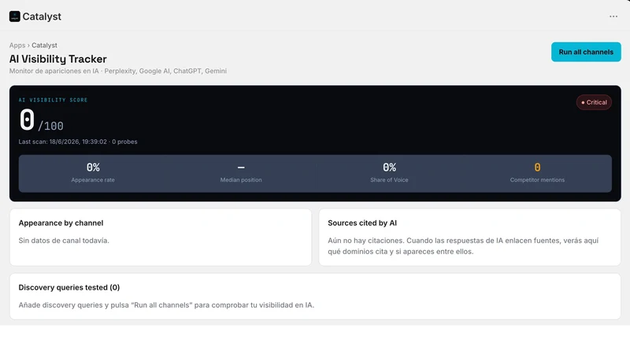
Task: Click 'Sin datos de canal todavía.' text
Action: [64, 241]
